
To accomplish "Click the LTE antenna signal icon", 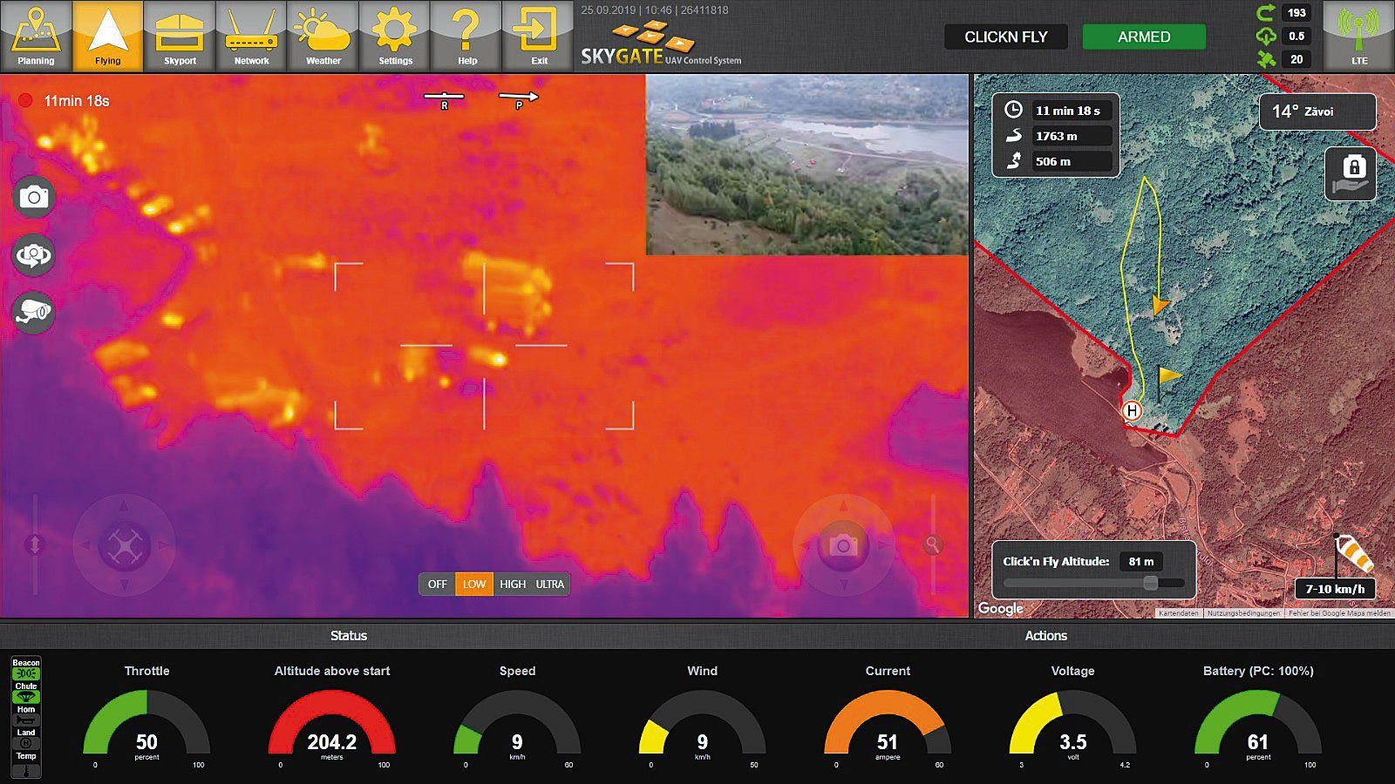I will 1358,36.
